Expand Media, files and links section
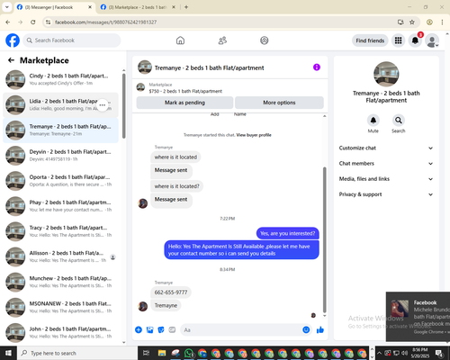The height and width of the screenshot is (360, 450). tap(386, 179)
